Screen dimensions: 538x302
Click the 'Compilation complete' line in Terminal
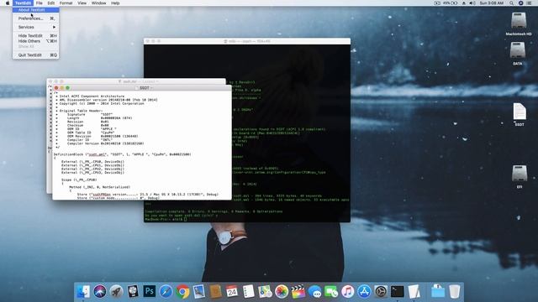point(214,211)
